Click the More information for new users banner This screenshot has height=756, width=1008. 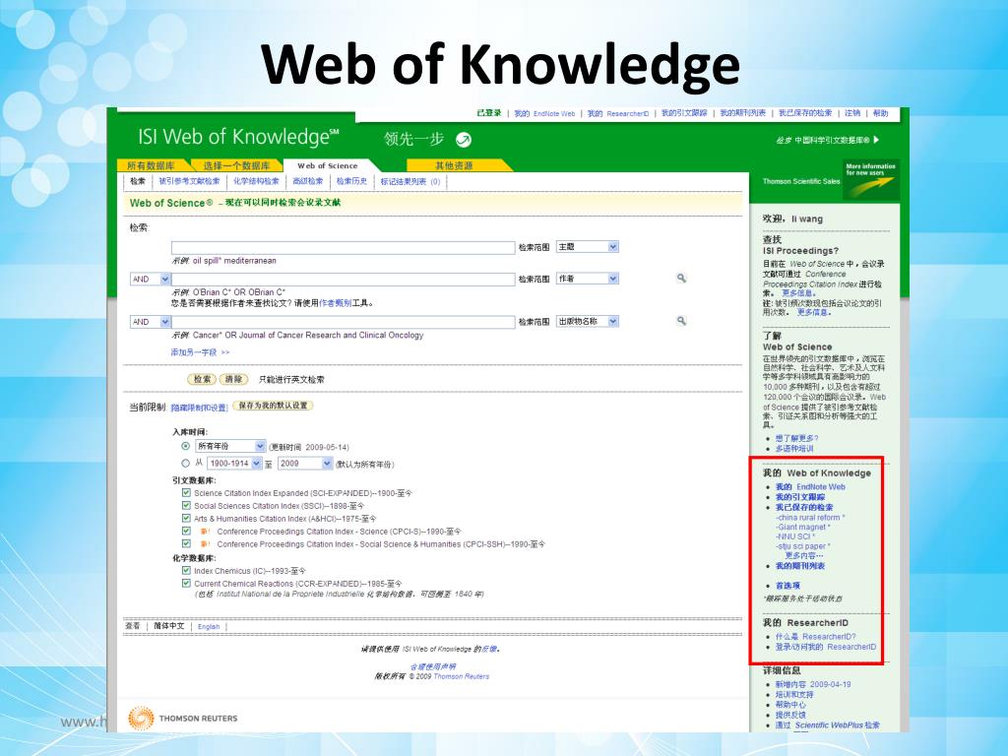click(x=871, y=179)
